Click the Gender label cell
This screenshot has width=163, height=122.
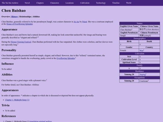[129, 47]
